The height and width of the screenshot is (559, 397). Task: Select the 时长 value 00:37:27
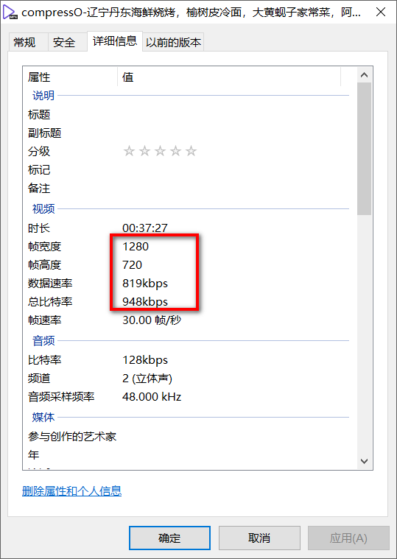145,228
